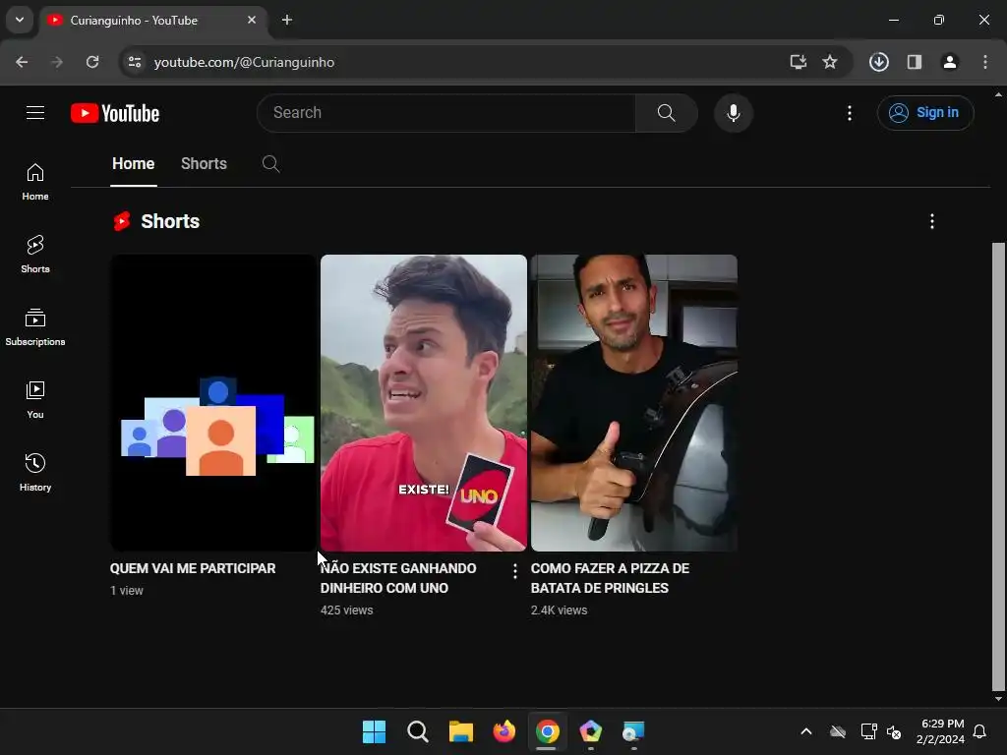
Task: Open COMO FAZER A PIZZA DE BATATA title
Action: 610,578
